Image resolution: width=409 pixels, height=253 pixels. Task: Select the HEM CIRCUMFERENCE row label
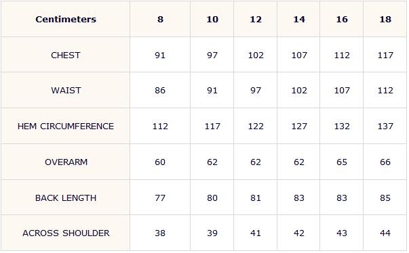(66, 127)
